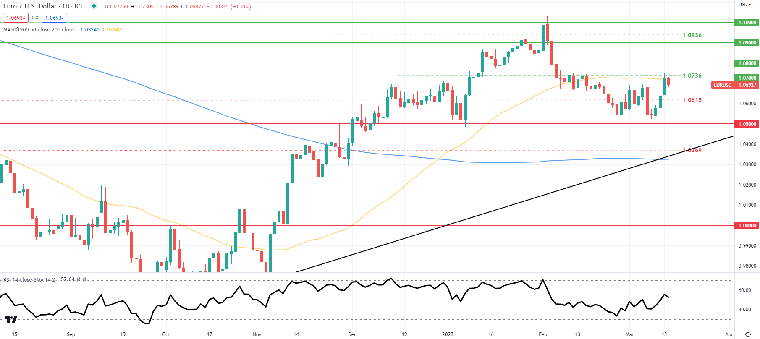Click the 2023 label on time axis
The width and height of the screenshot is (760, 339).
(448, 334)
